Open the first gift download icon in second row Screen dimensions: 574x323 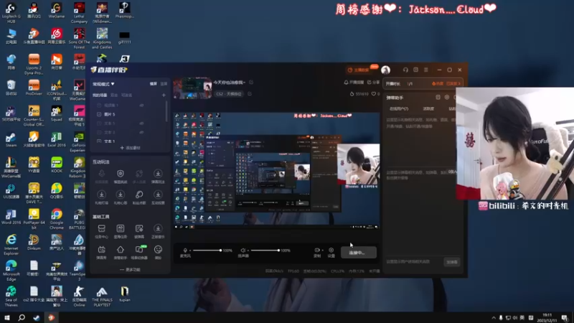point(101,195)
